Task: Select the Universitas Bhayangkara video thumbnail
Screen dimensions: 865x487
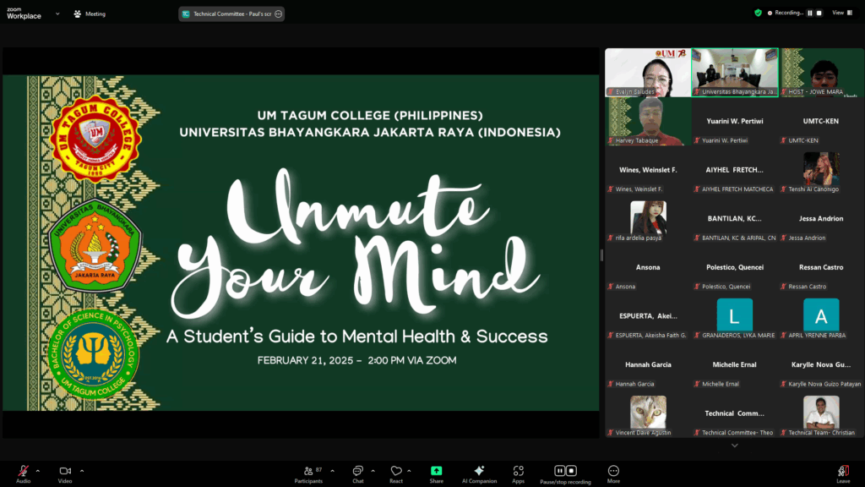Action: tap(735, 72)
